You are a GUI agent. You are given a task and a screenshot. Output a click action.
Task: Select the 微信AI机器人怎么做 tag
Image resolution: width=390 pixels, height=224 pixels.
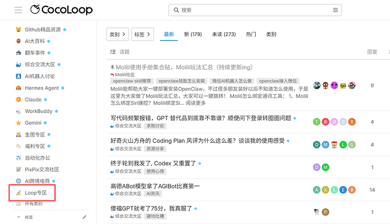[x=232, y=81]
